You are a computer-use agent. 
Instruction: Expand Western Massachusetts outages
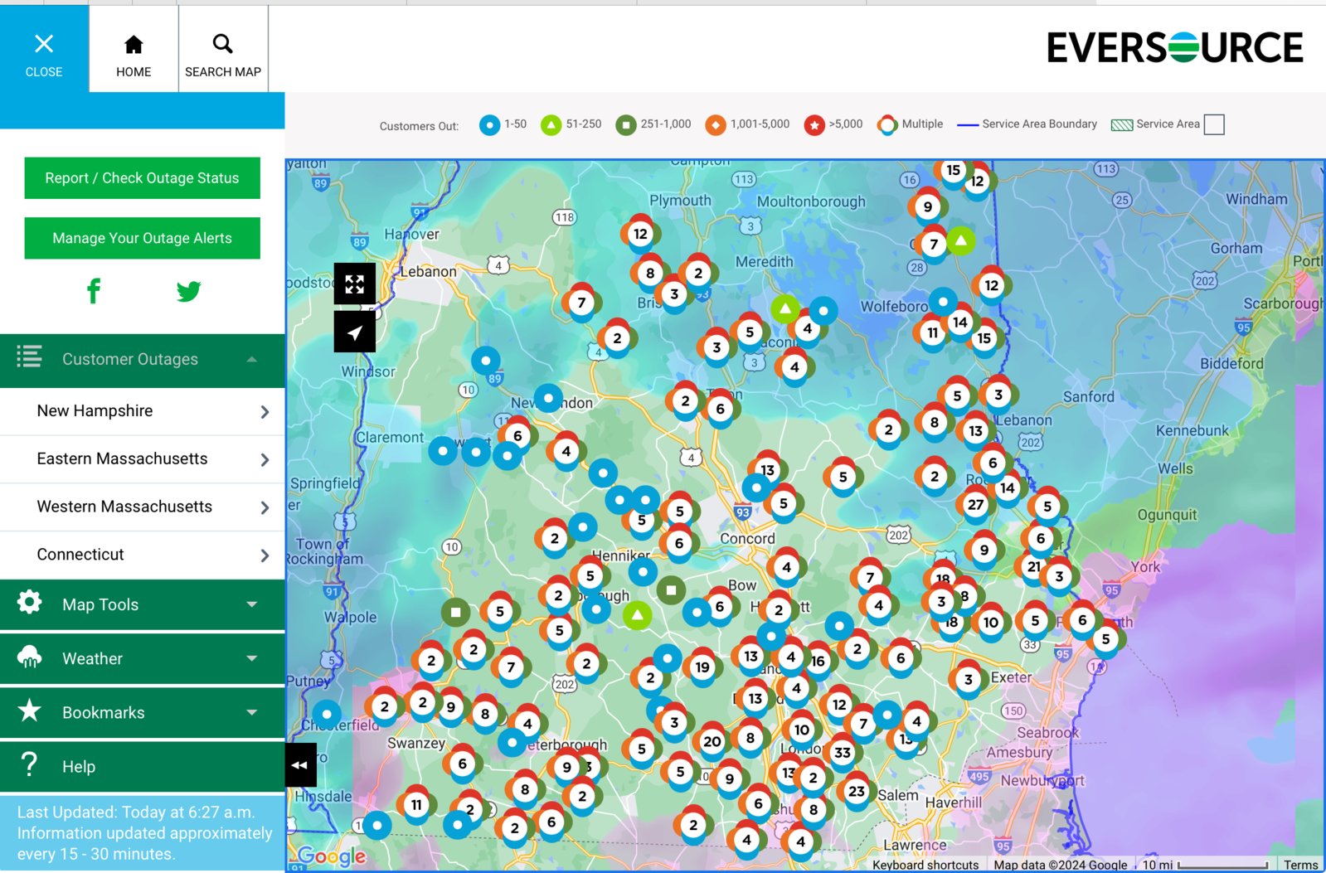point(143,507)
